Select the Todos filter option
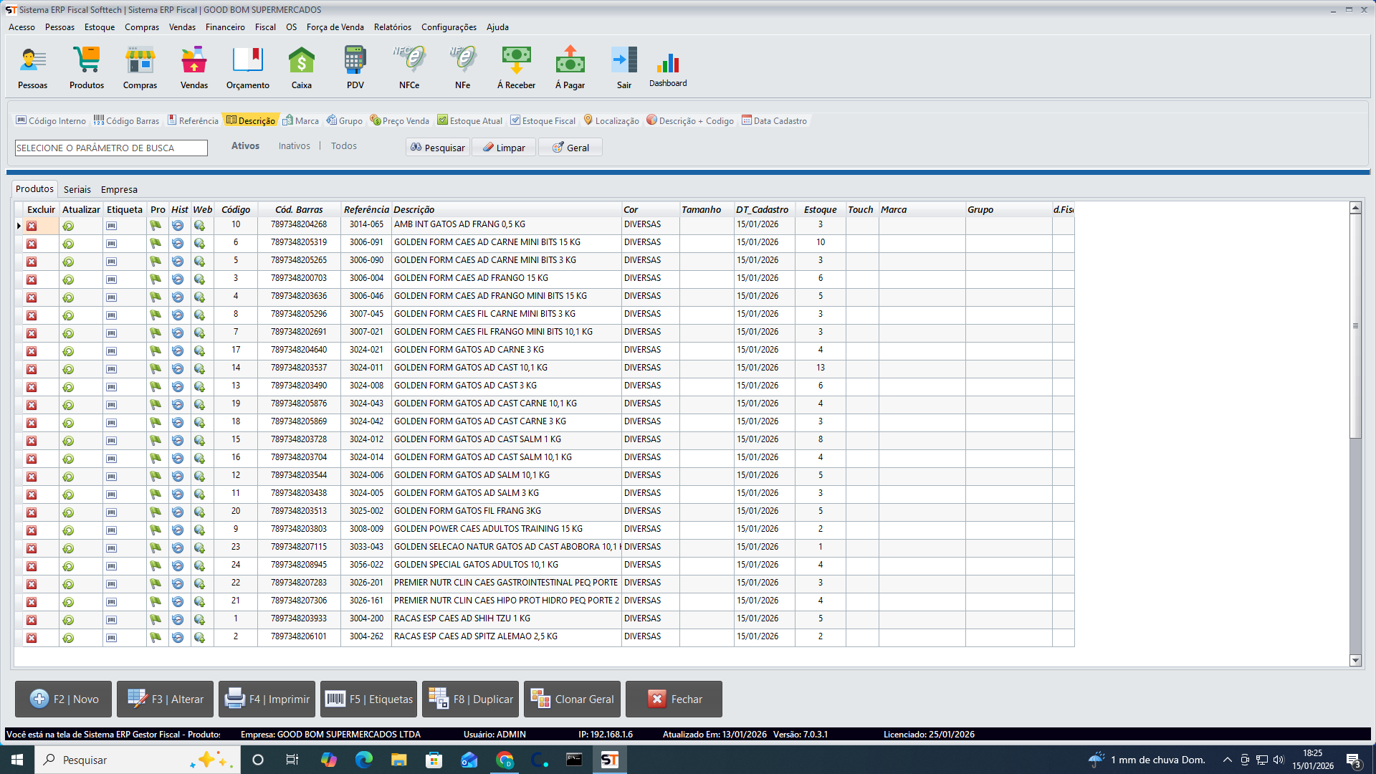The image size is (1376, 774). pyautogui.click(x=343, y=145)
